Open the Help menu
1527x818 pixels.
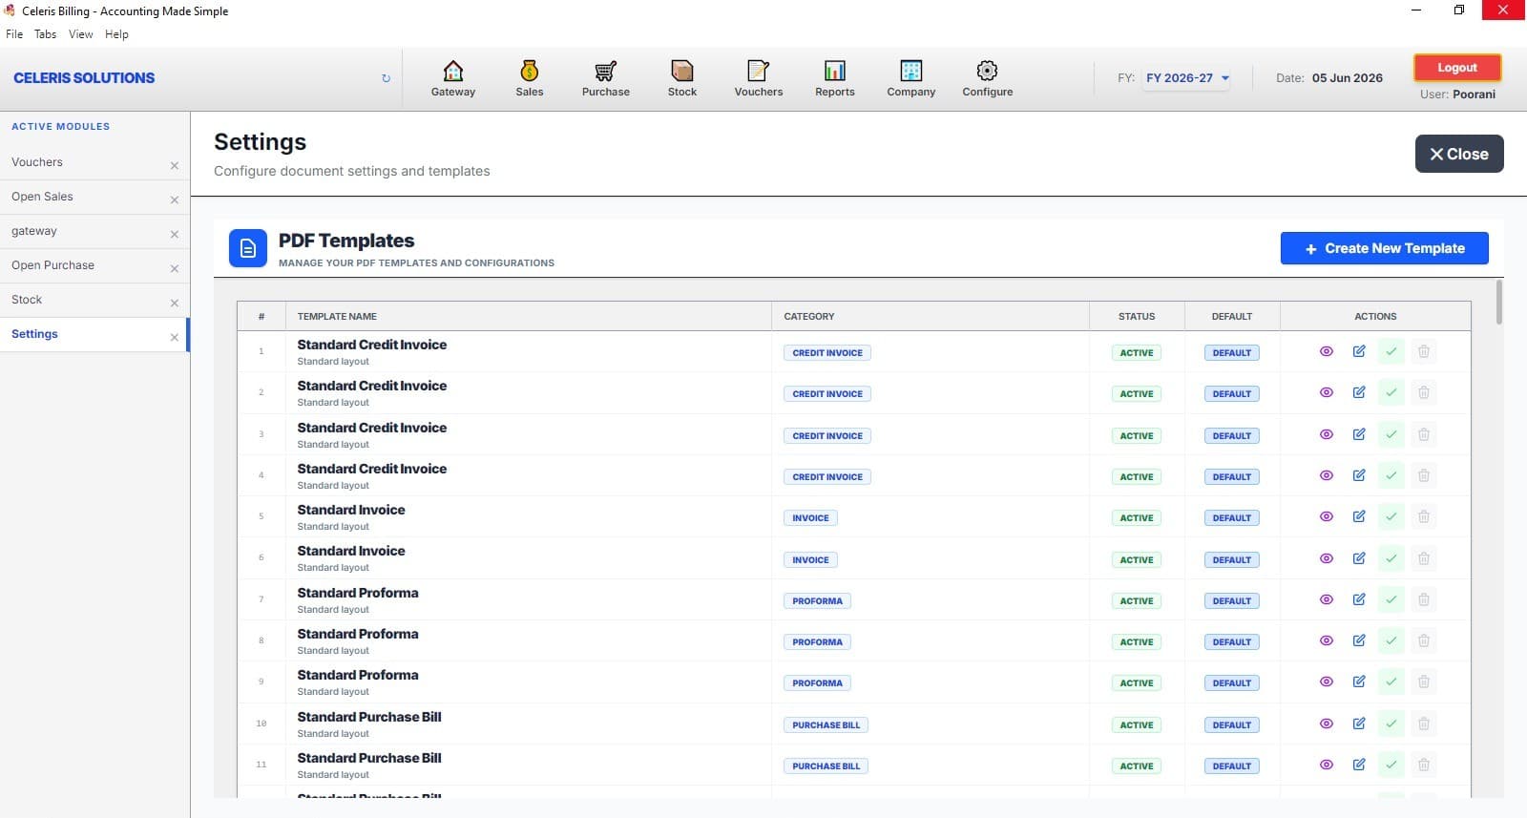pos(116,34)
